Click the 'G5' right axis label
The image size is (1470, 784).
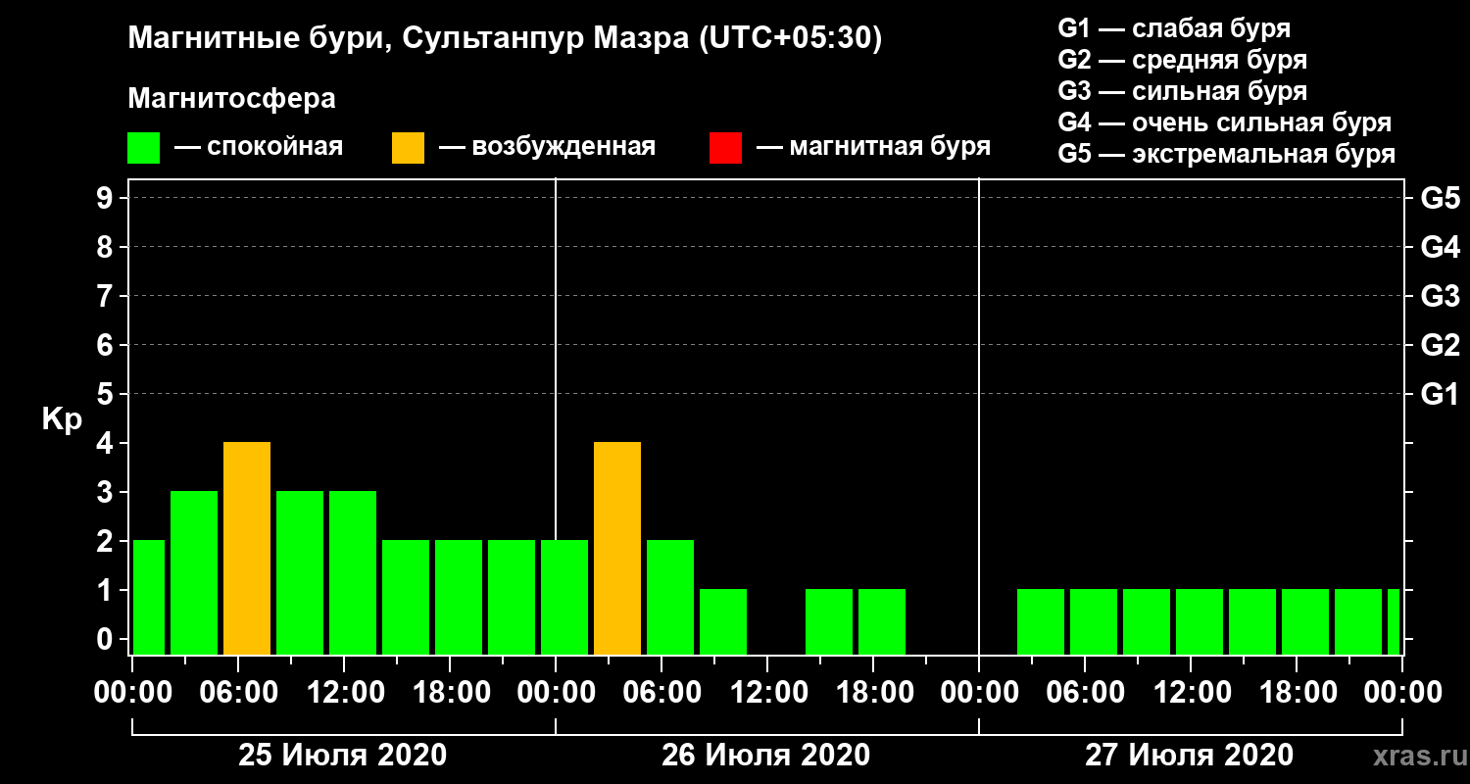1440,199
